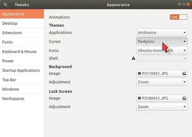Click the lock screen image thumbnail icon
This screenshot has height=137, width=192.
139,98
